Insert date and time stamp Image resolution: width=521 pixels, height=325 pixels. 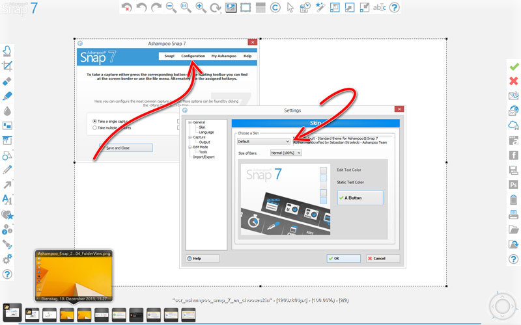(x=305, y=7)
